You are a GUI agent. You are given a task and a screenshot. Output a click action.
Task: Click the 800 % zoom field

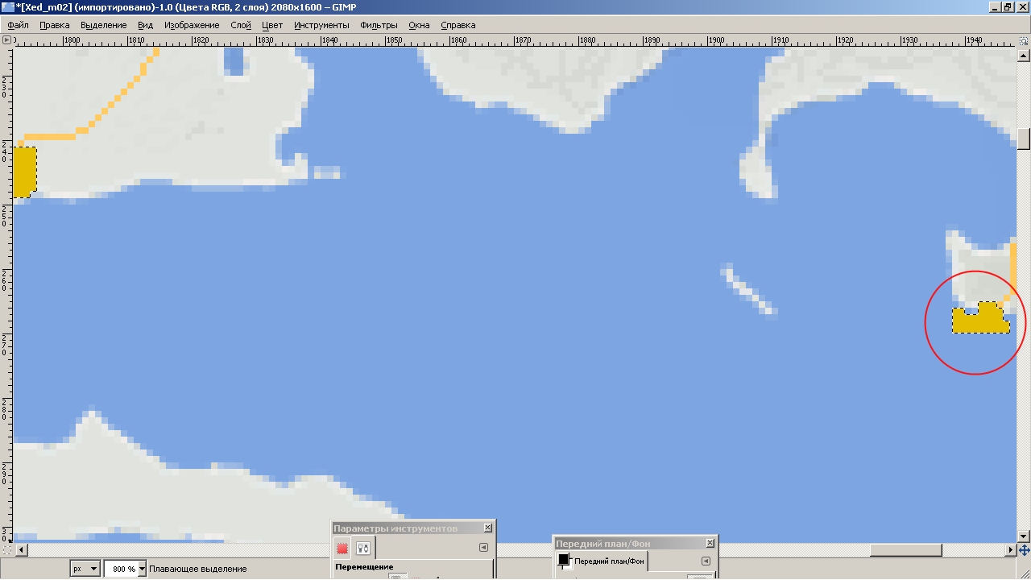coord(122,569)
